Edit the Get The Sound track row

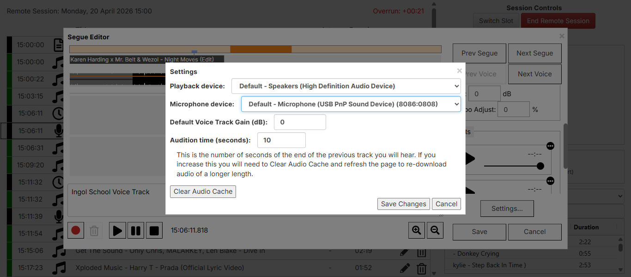click(x=404, y=251)
